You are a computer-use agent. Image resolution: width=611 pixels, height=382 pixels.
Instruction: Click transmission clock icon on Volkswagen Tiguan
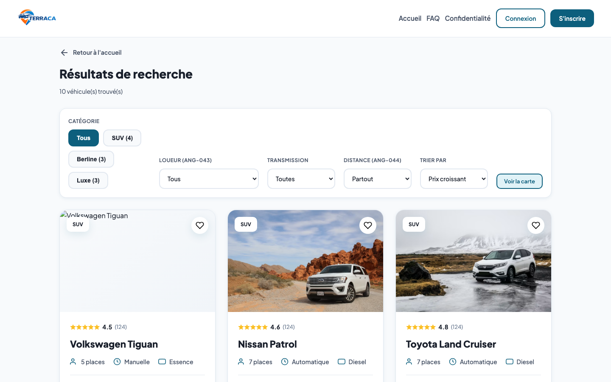pos(117,362)
